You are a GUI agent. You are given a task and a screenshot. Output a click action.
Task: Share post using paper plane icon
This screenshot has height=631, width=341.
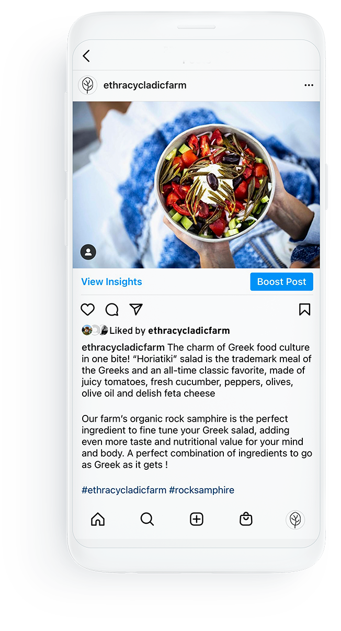(x=136, y=309)
